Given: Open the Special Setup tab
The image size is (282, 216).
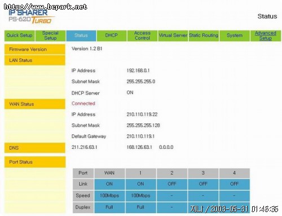Looking at the screenshot, I should tap(50, 36).
